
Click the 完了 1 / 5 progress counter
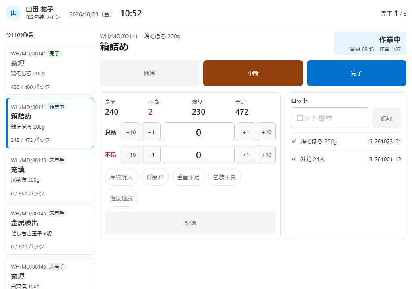393,13
